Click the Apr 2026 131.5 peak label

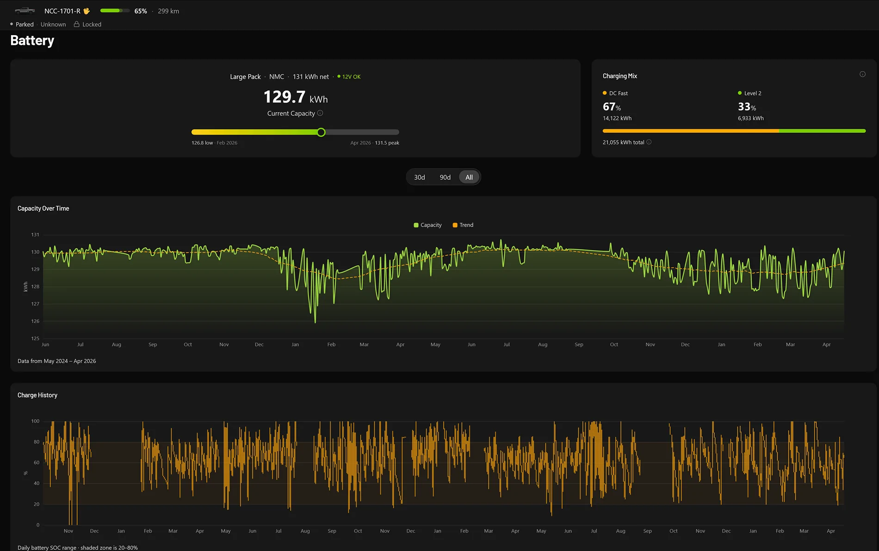[375, 143]
